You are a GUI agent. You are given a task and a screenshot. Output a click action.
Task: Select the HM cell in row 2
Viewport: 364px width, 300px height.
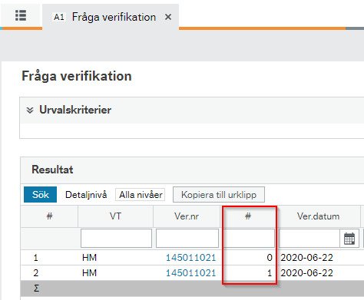[89, 273]
